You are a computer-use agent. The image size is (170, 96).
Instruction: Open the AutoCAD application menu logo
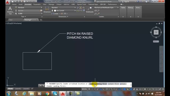(7, 2)
